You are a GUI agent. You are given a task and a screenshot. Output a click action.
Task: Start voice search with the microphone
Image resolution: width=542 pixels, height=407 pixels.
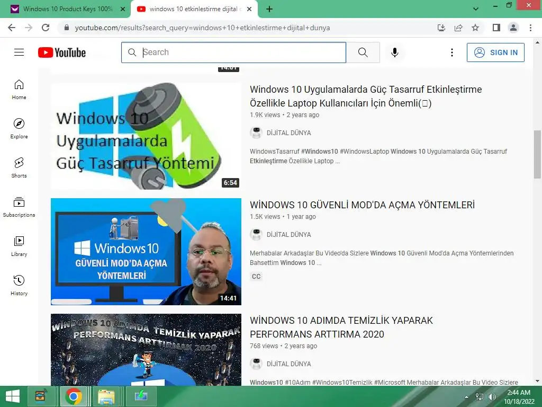[x=395, y=52]
